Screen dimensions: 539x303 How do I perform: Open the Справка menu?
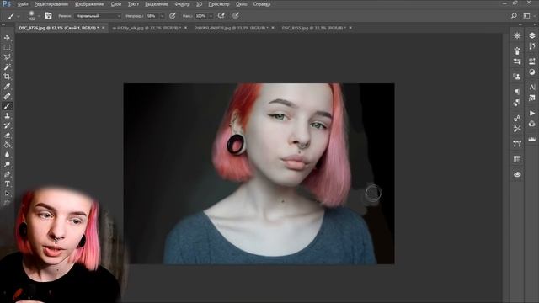coord(262,4)
